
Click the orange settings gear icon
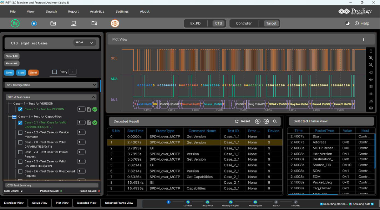[x=115, y=23]
